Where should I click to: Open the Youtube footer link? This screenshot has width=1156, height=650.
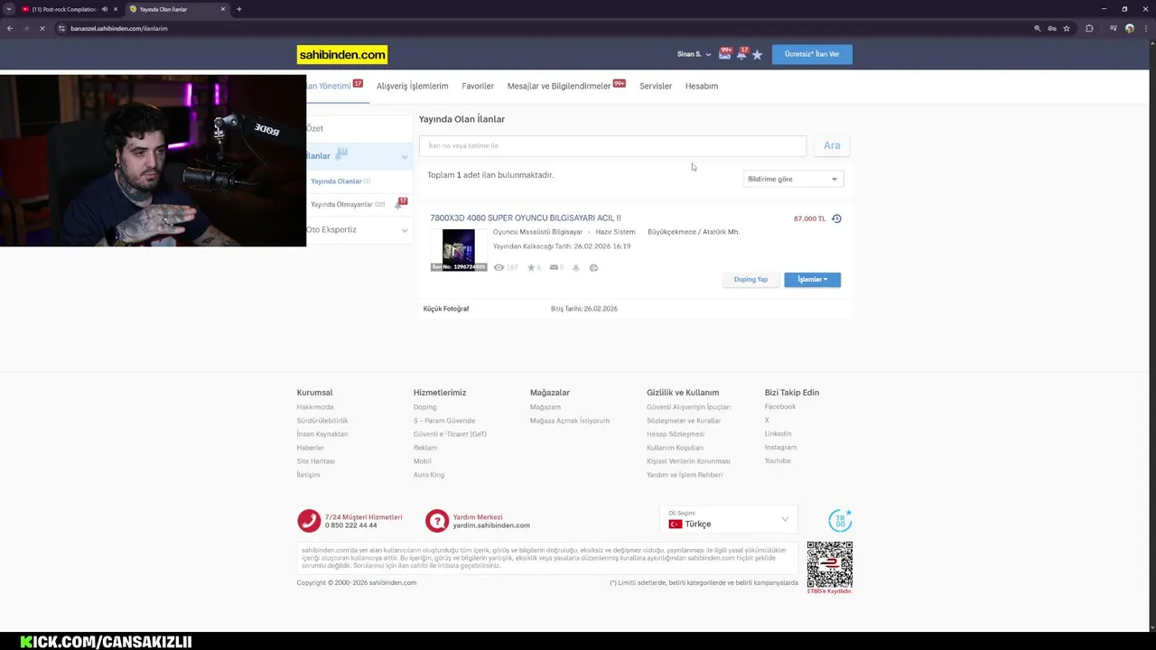coord(778,461)
